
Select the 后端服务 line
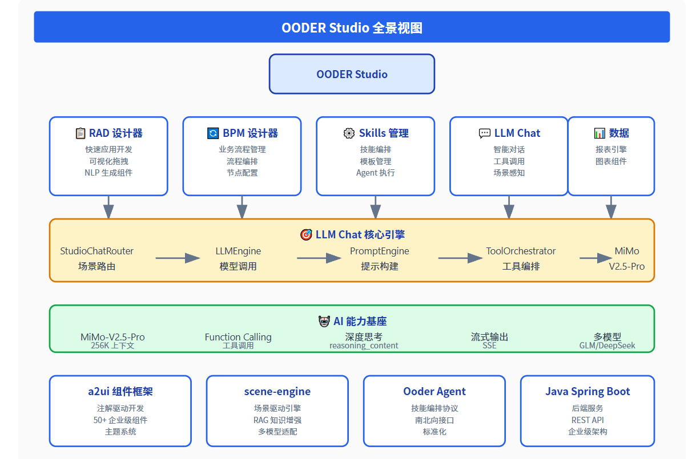(588, 408)
